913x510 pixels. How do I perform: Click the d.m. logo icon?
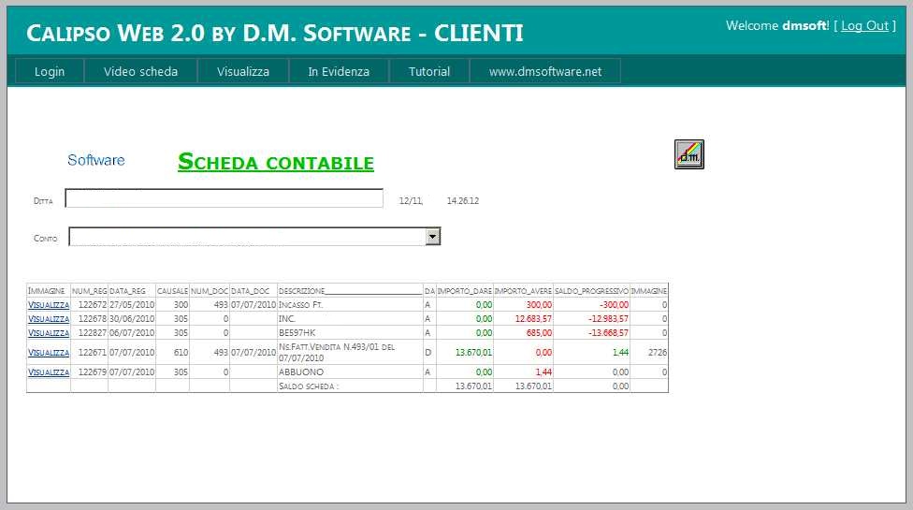coord(688,154)
